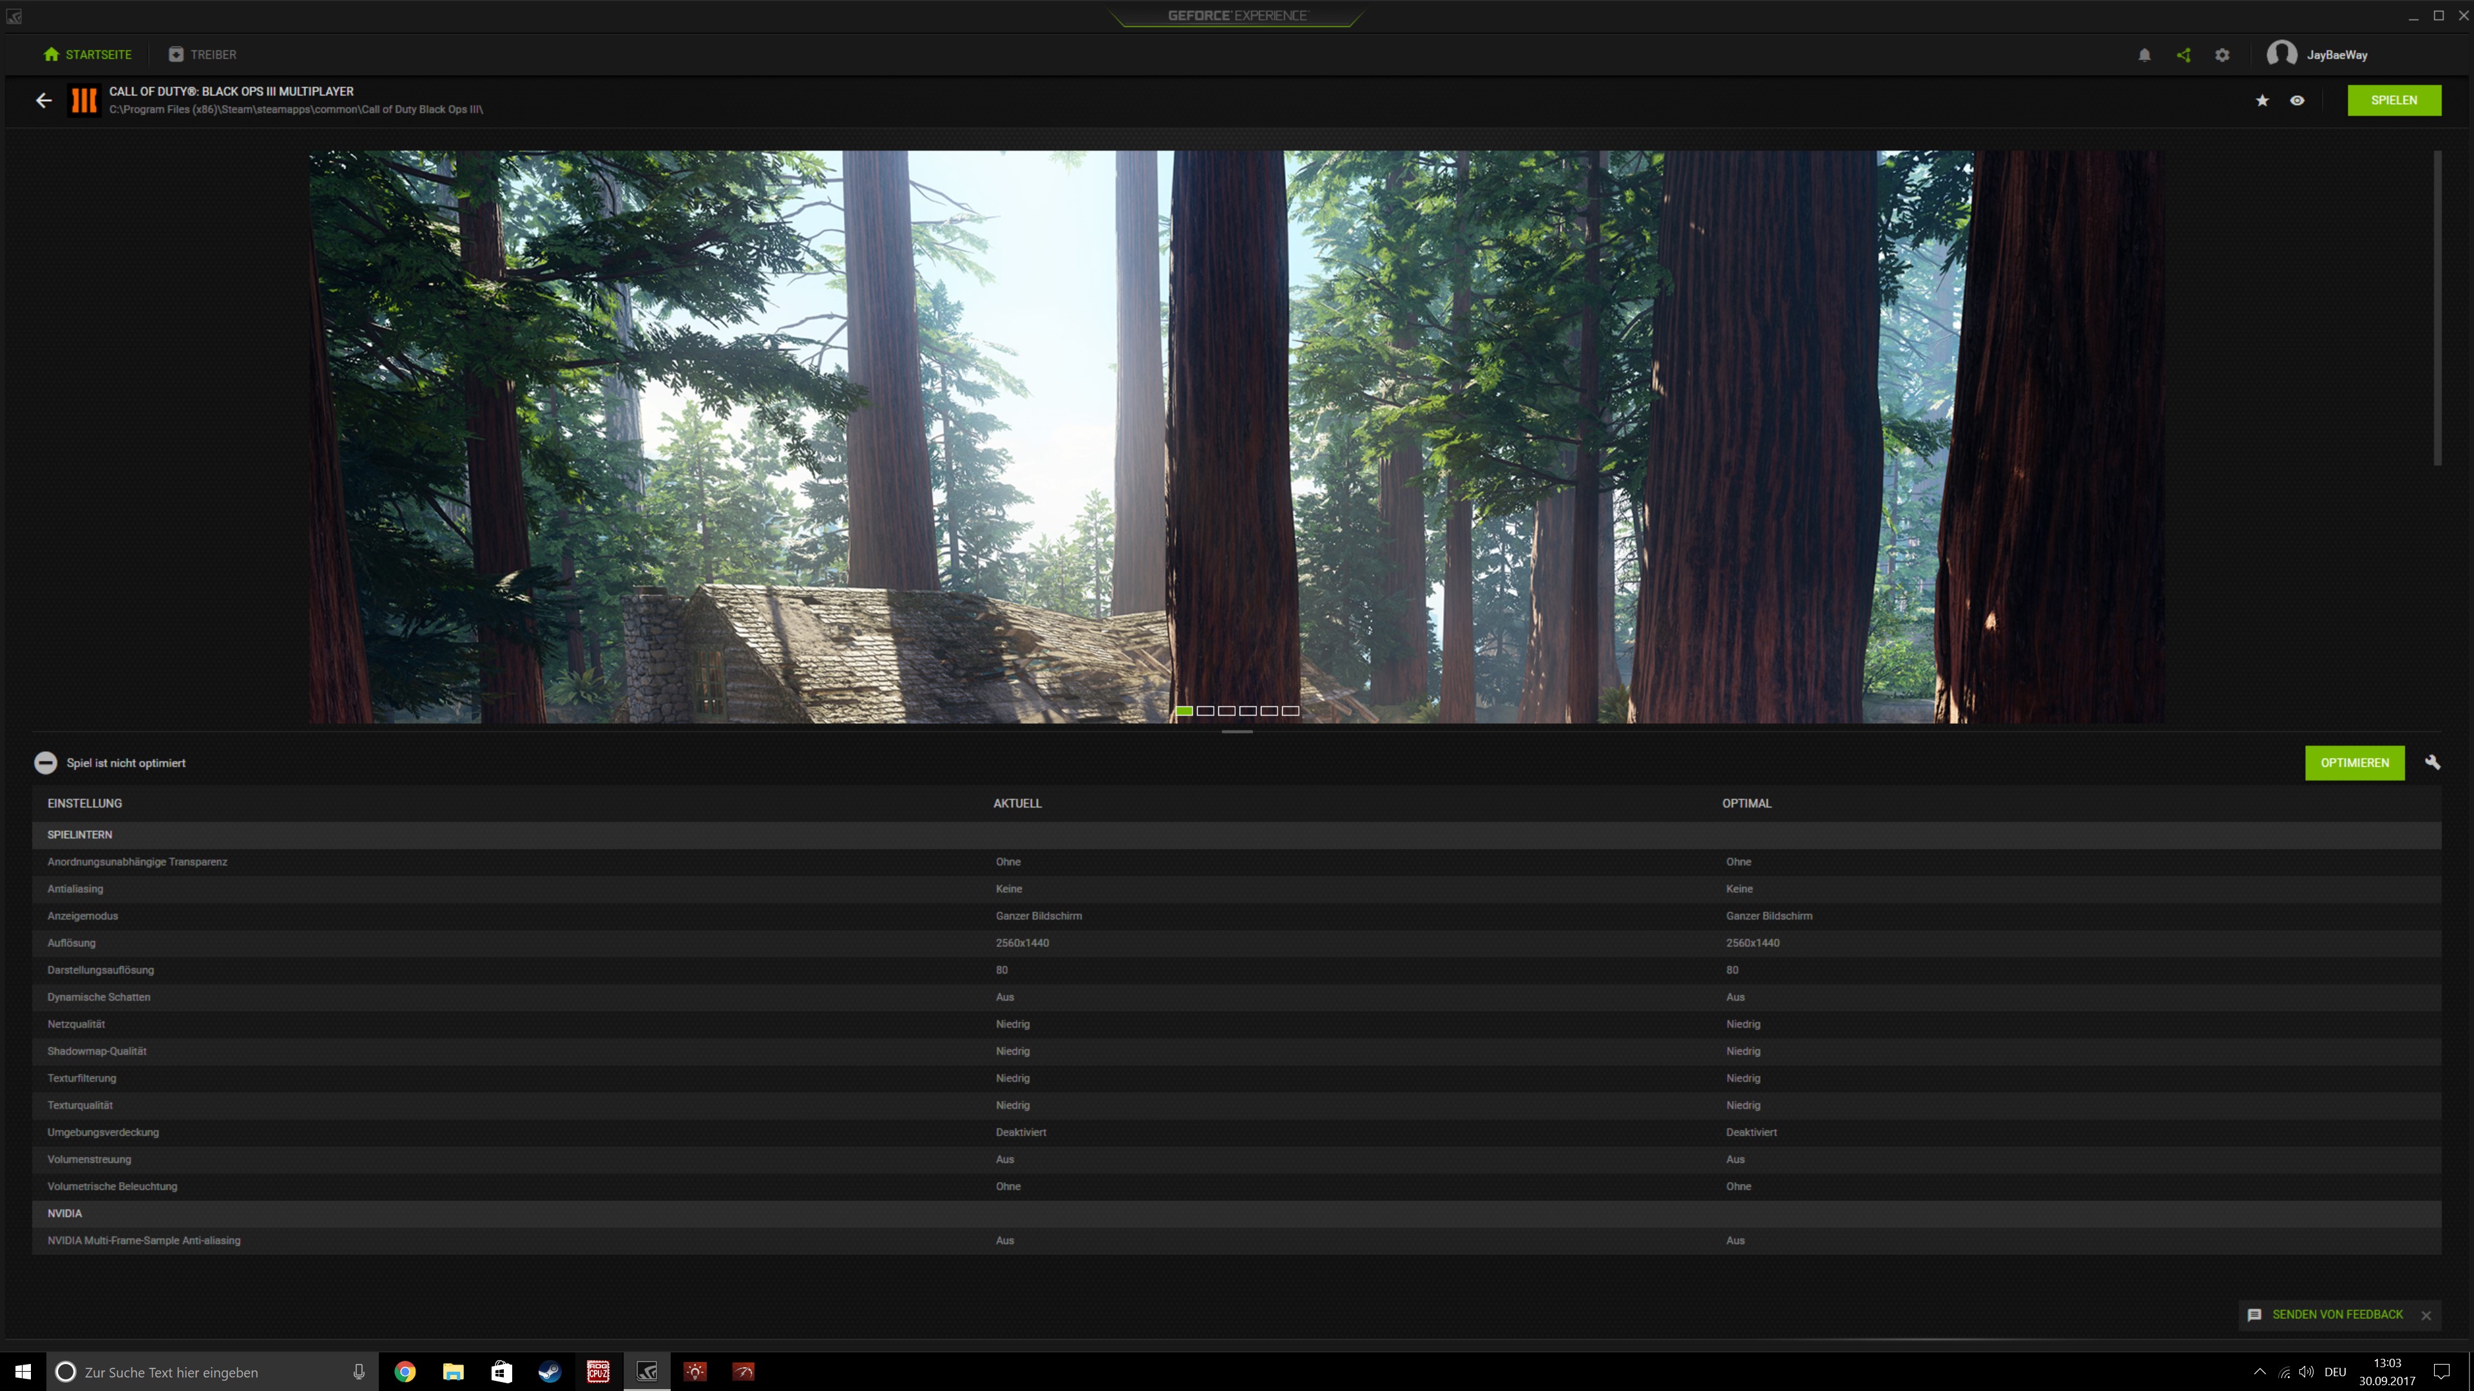2474x1391 pixels.
Task: Collapse panel using divider handle below screenshot
Action: click(1237, 732)
